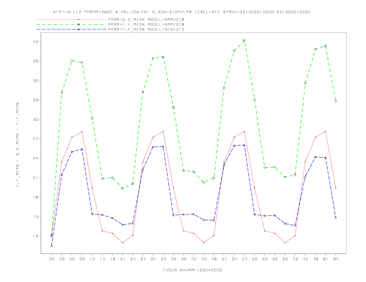Image resolution: width=366 pixels, height=282 pixels.
Task: Click x-axis forecast hour label 60
Action: click(x=255, y=259)
